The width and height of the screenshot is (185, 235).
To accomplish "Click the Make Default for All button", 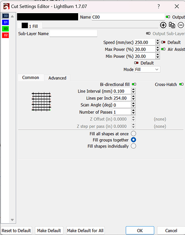I will click(x=85, y=231).
